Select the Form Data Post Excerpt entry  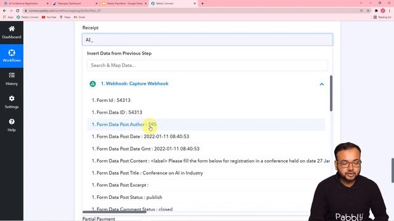pos(206,185)
